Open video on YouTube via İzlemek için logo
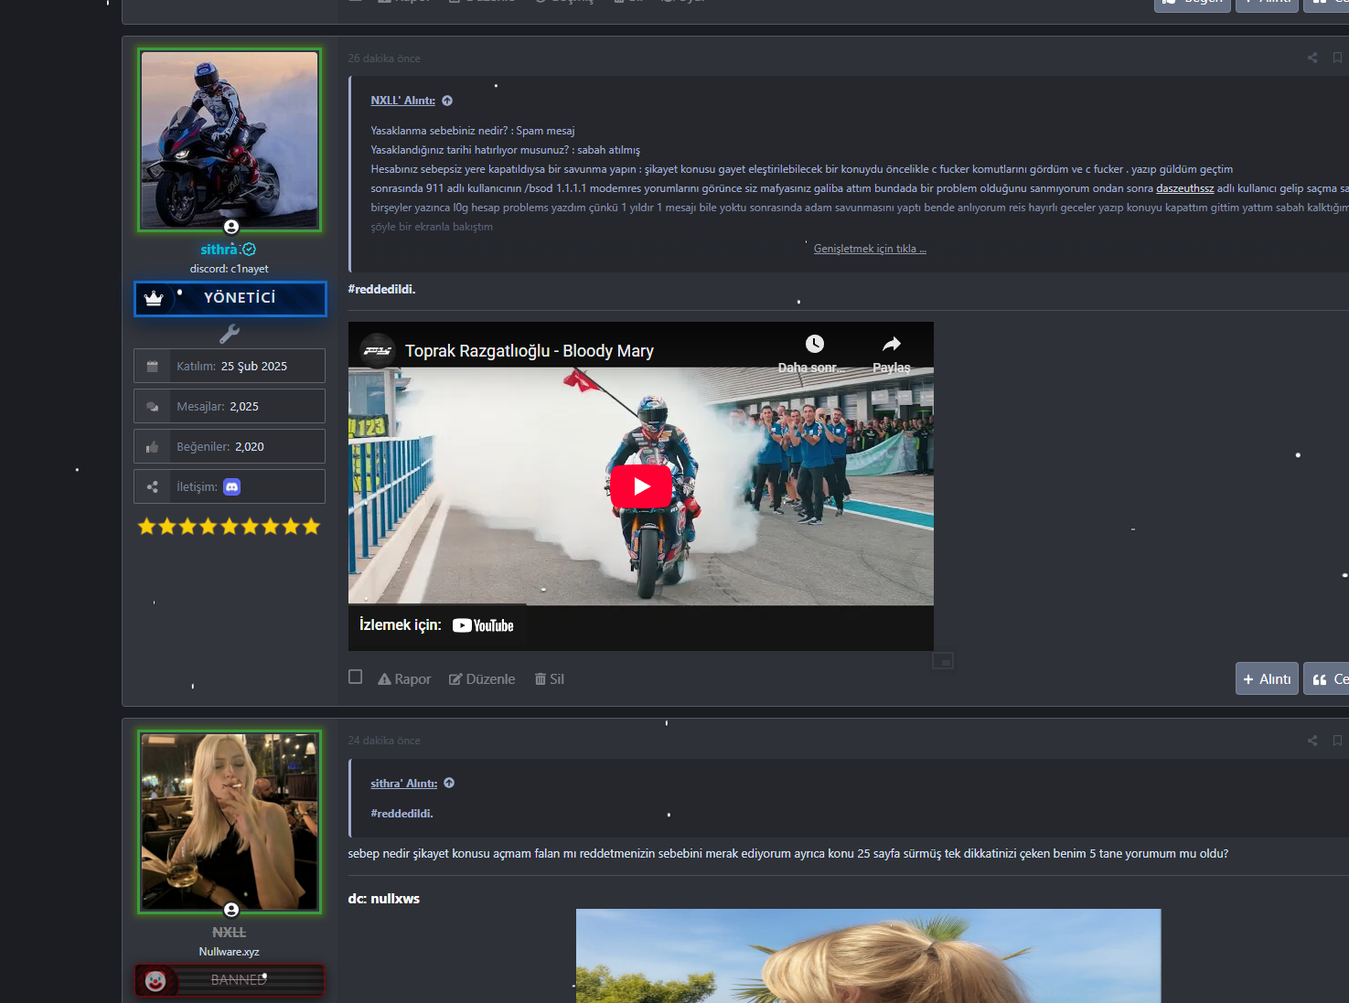 coord(483,625)
